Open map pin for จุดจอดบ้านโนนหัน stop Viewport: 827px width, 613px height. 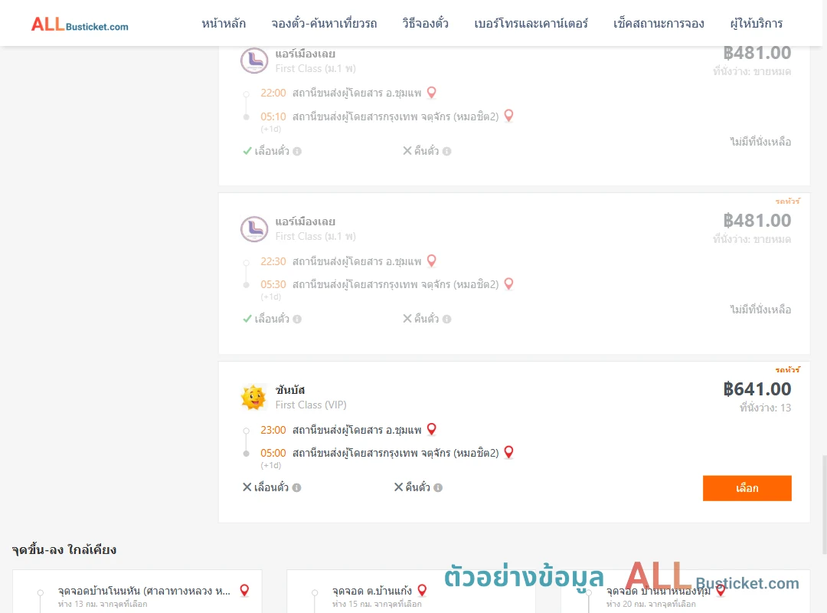click(244, 590)
